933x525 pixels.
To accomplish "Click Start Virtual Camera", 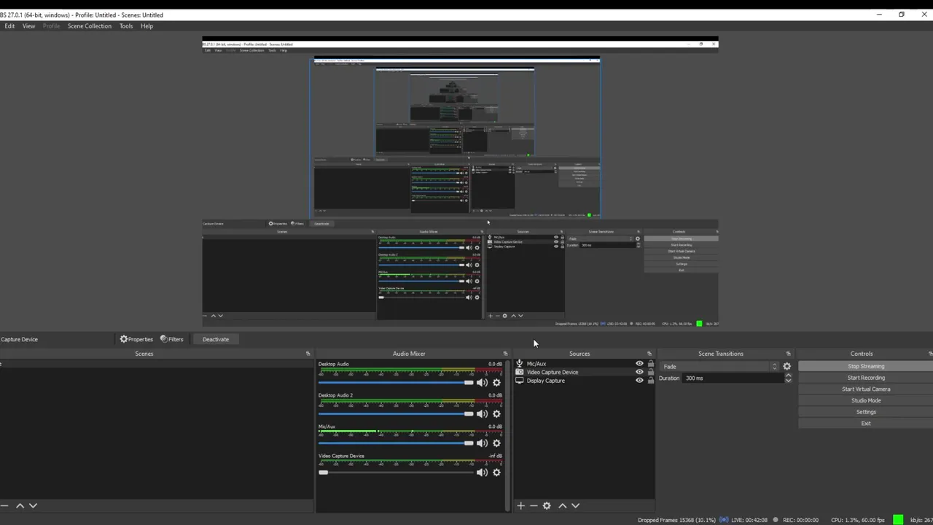I will point(866,389).
